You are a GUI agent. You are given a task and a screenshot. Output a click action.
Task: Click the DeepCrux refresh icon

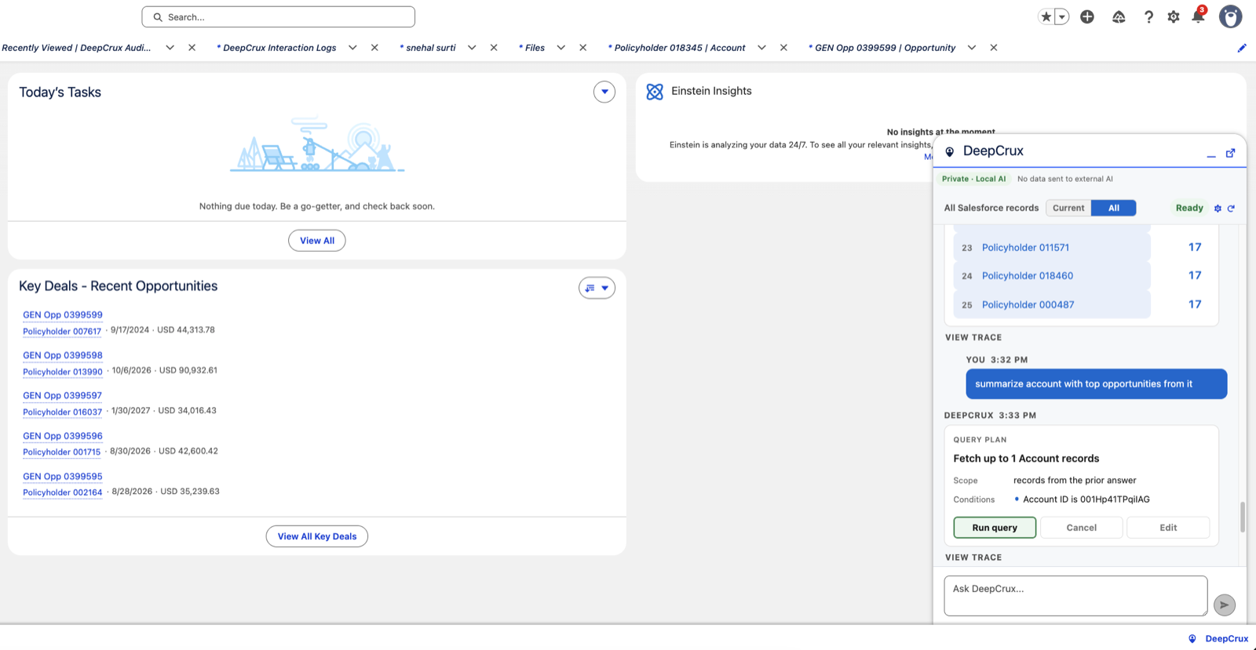click(1231, 209)
